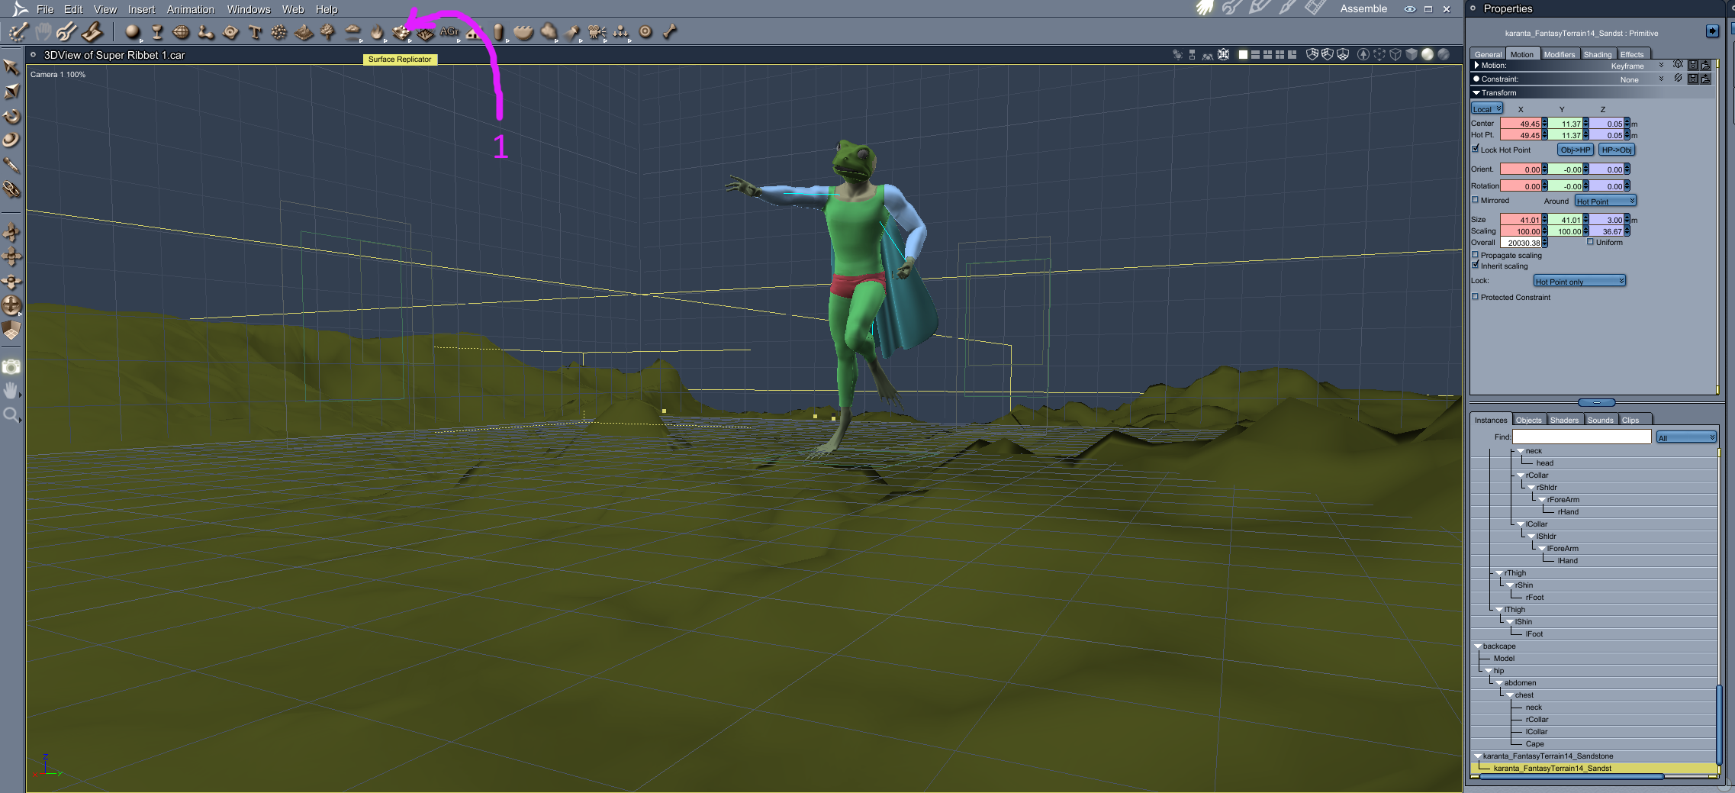
Task: Enable the Mirrored checkbox
Action: pos(1476,200)
